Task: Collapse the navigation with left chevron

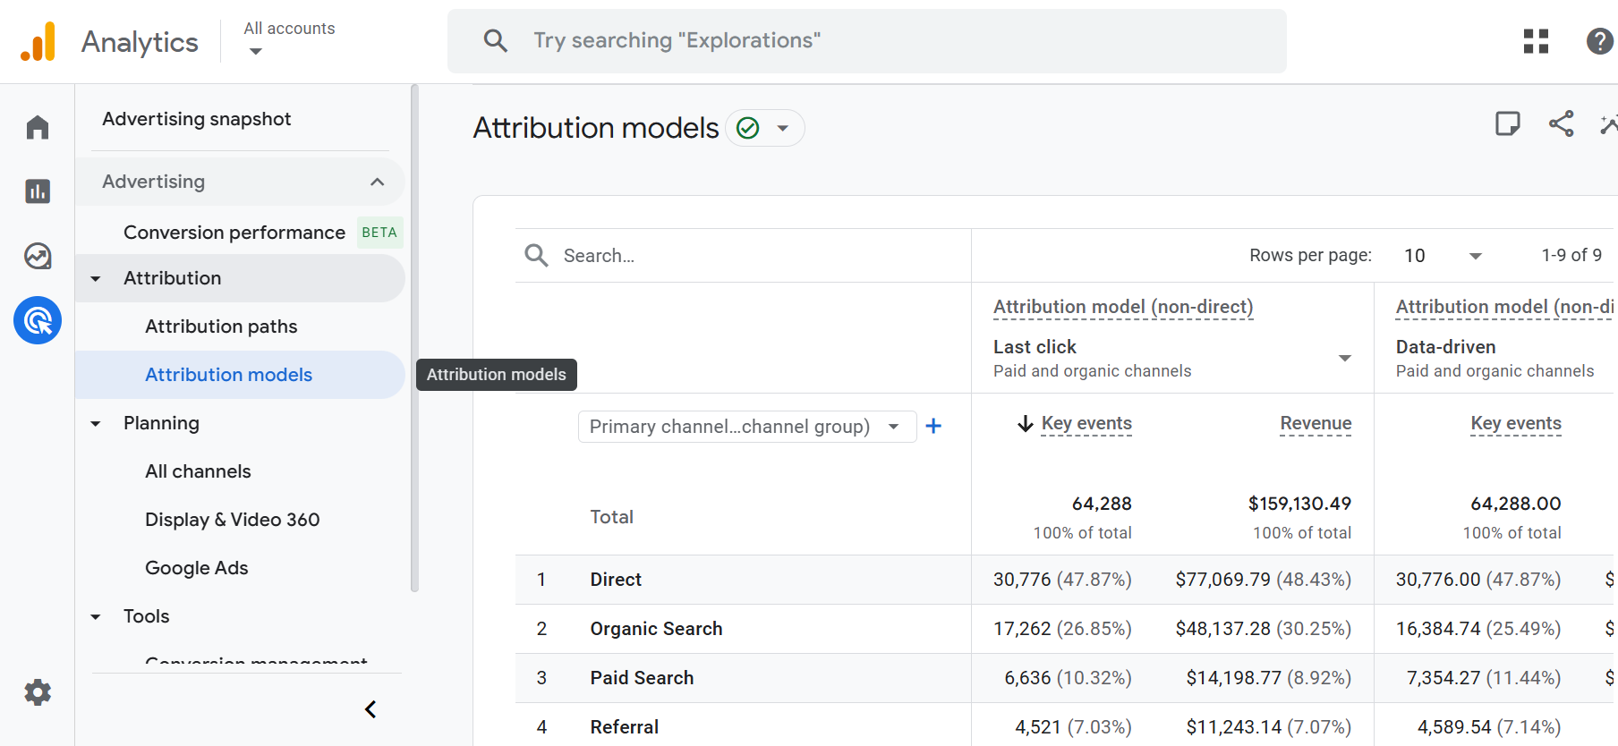Action: coord(370,709)
